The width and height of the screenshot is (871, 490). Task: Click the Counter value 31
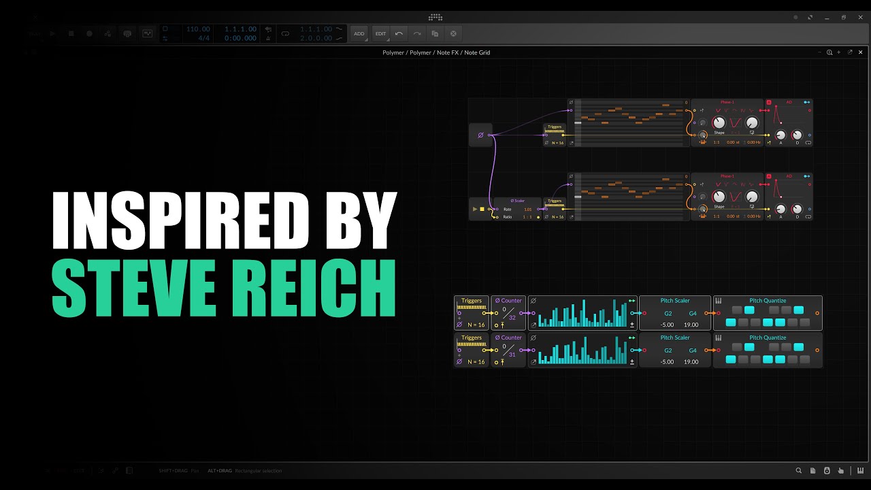[512, 355]
